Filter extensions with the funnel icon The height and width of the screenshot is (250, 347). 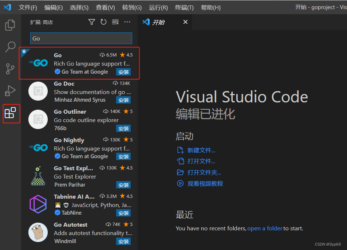click(92, 22)
